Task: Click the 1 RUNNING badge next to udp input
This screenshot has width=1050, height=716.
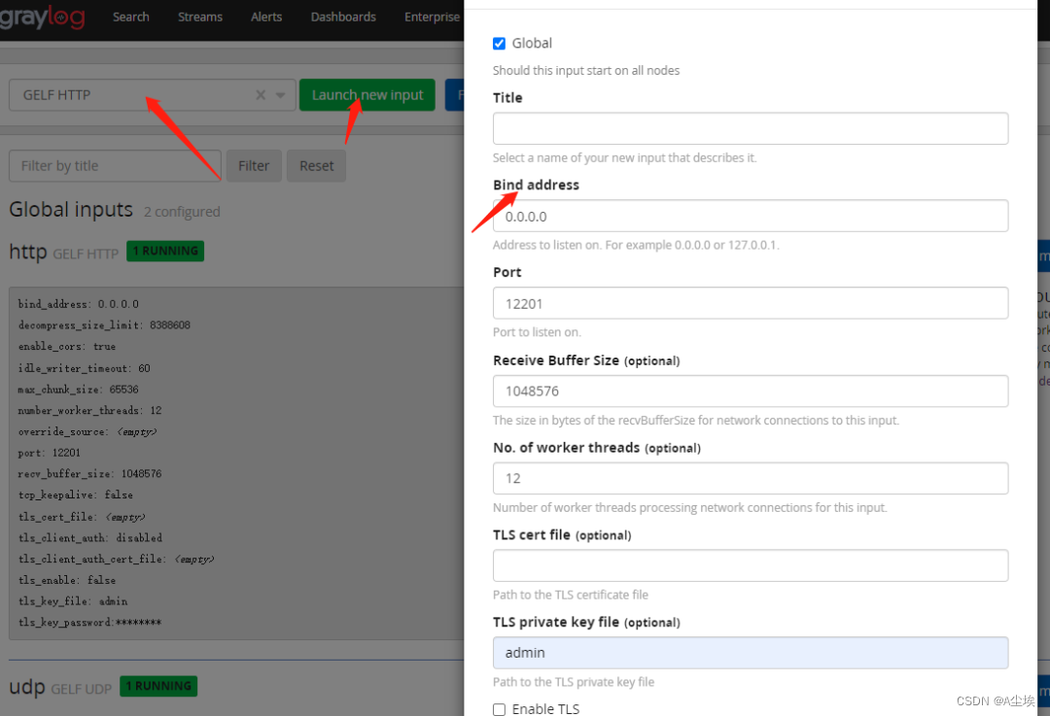Action: pyautogui.click(x=157, y=686)
